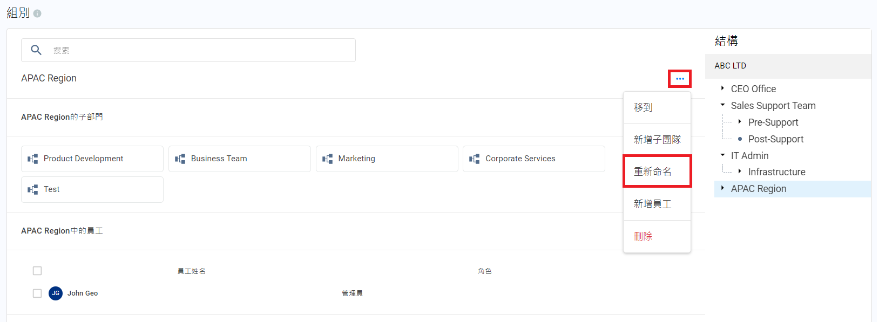This screenshot has width=879, height=322.
Task: Expand the Infrastructure tree arrow
Action: point(740,172)
